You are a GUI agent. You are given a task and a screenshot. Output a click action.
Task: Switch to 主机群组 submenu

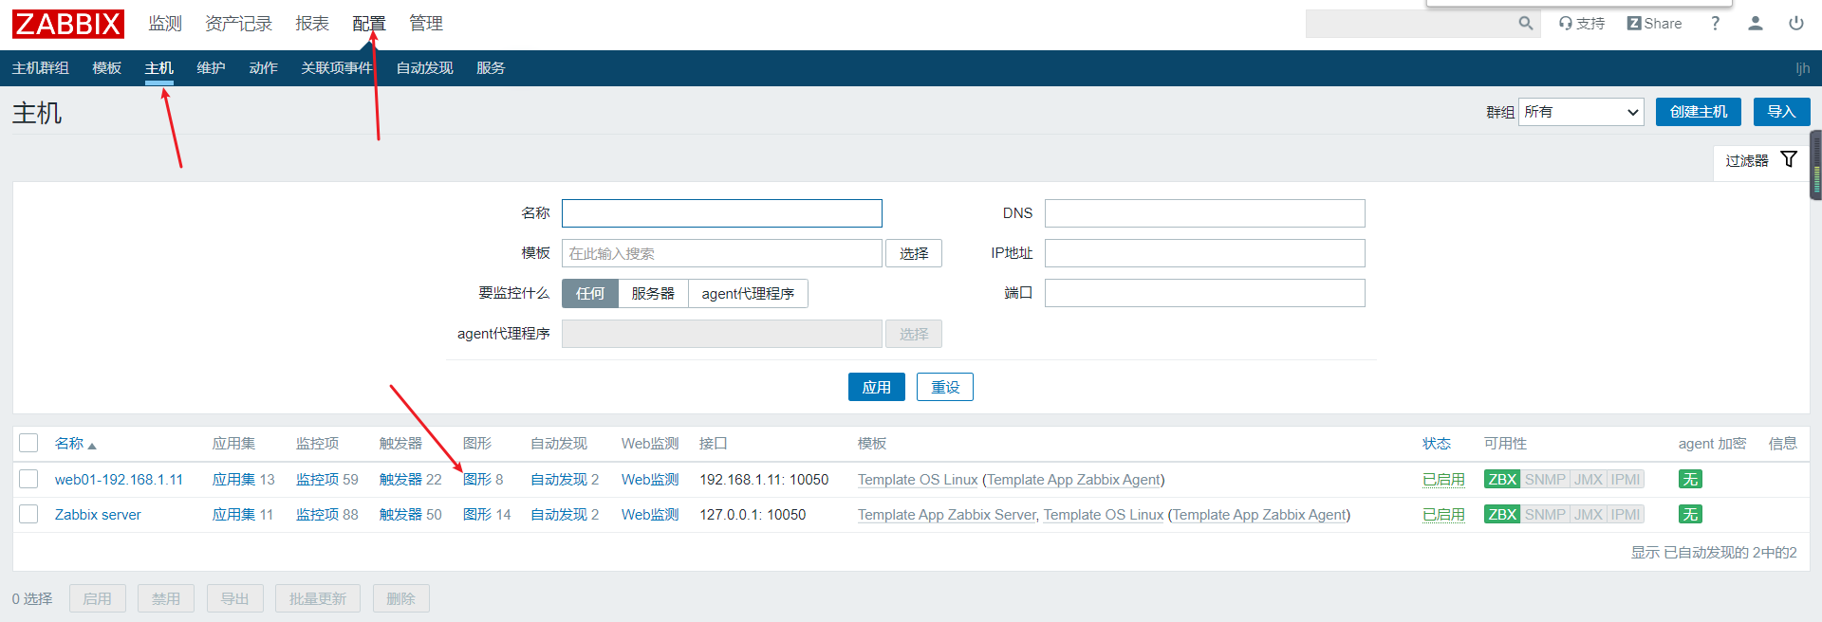pyautogui.click(x=40, y=68)
